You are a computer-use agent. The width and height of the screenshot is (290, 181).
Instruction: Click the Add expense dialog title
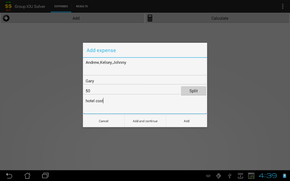point(101,50)
